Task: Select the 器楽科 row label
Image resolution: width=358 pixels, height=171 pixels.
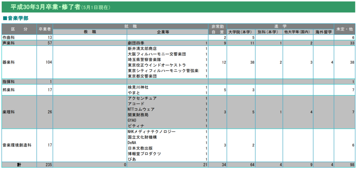Action: pos(8,62)
